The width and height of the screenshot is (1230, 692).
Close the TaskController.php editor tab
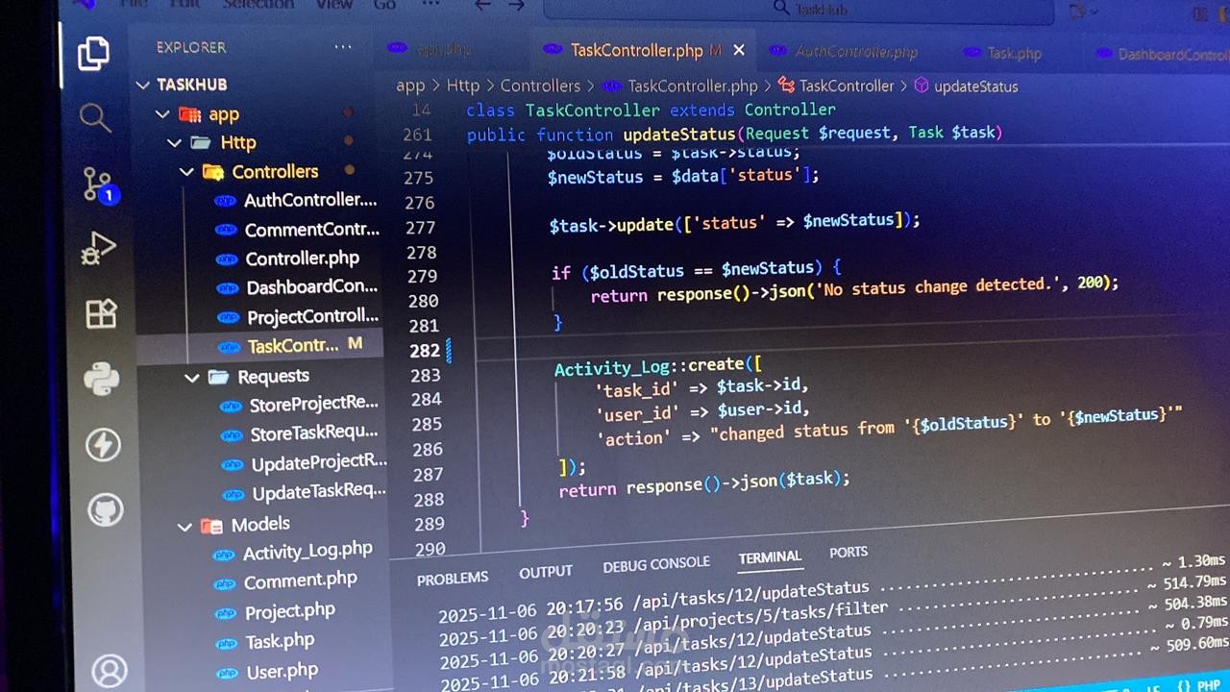pyautogui.click(x=739, y=50)
